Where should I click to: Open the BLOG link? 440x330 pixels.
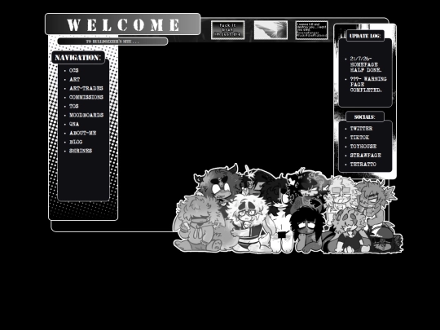pyautogui.click(x=76, y=142)
